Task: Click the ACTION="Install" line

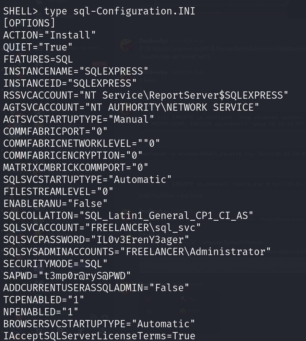Action: (x=49, y=35)
